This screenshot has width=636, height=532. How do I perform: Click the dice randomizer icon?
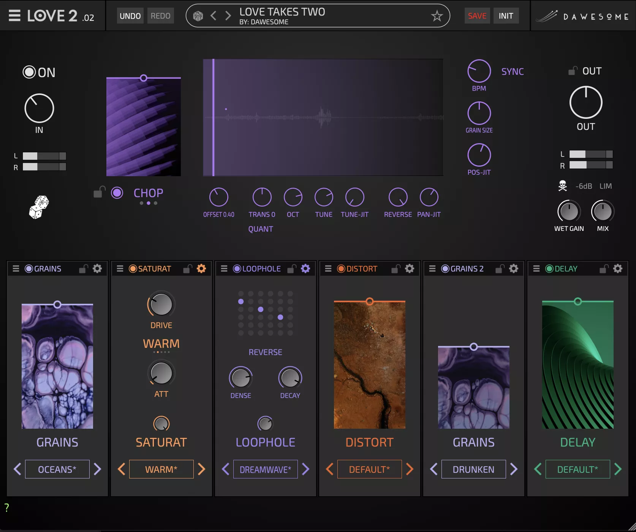tap(39, 207)
